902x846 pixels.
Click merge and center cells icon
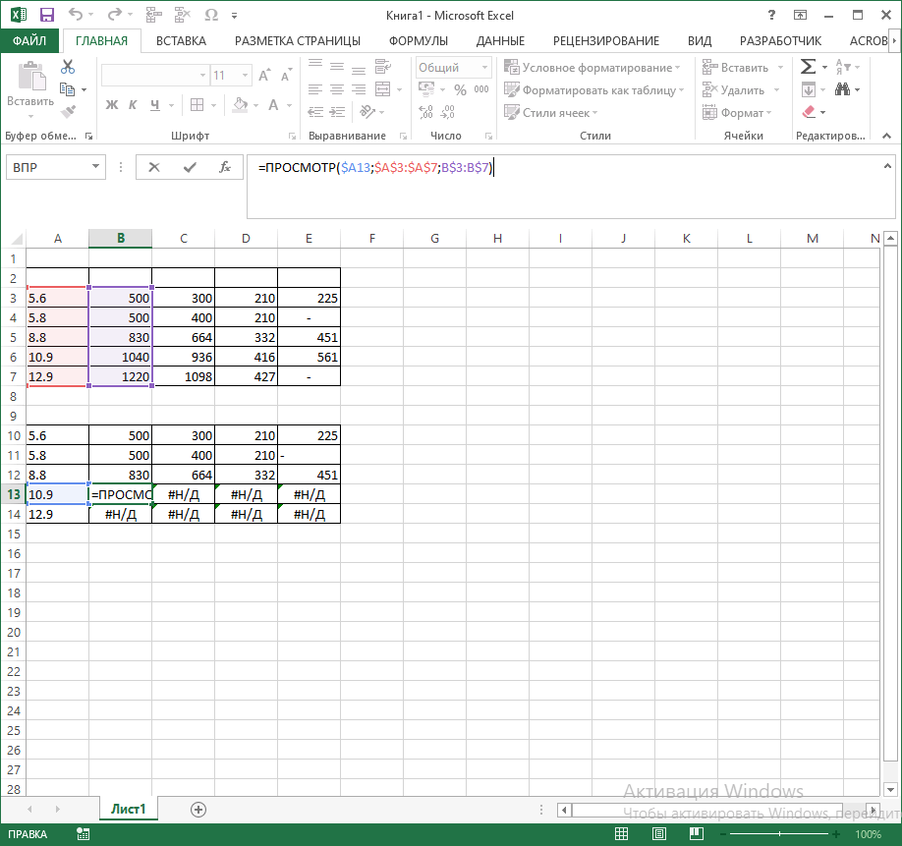click(382, 89)
